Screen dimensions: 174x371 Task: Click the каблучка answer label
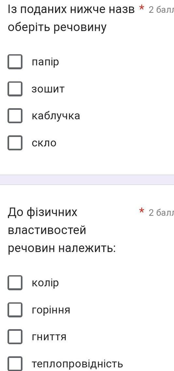[x=56, y=116]
